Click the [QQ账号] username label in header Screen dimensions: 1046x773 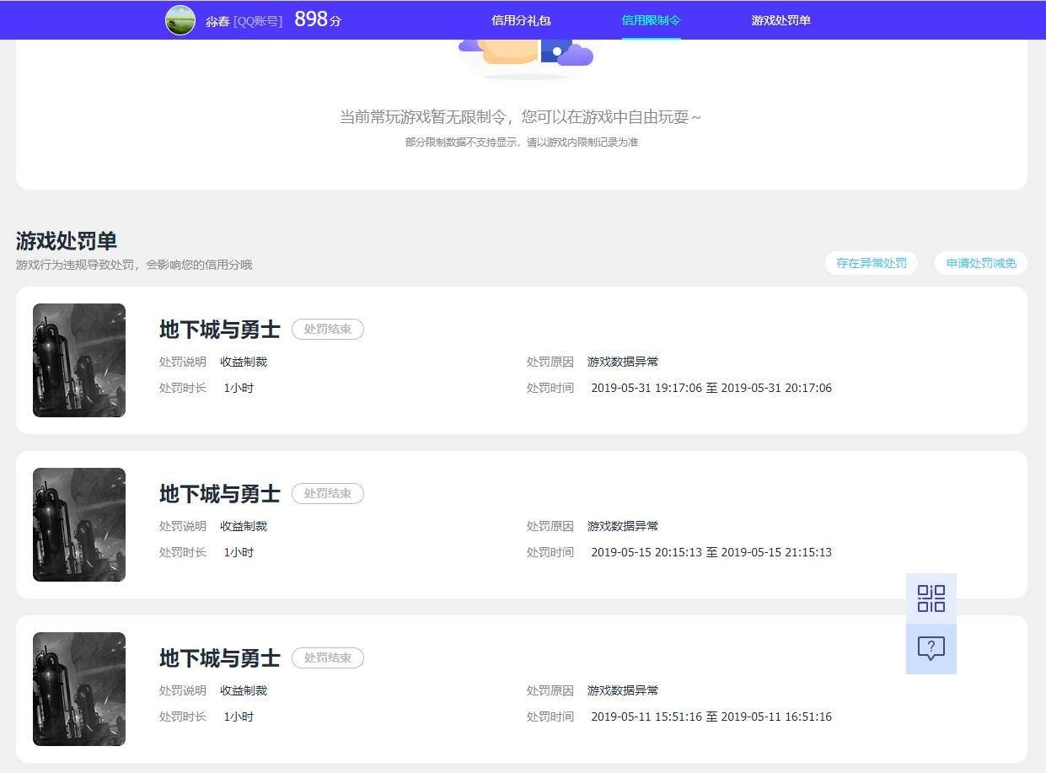tap(258, 21)
